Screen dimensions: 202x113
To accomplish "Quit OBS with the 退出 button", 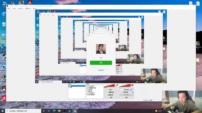I will 127,97.
